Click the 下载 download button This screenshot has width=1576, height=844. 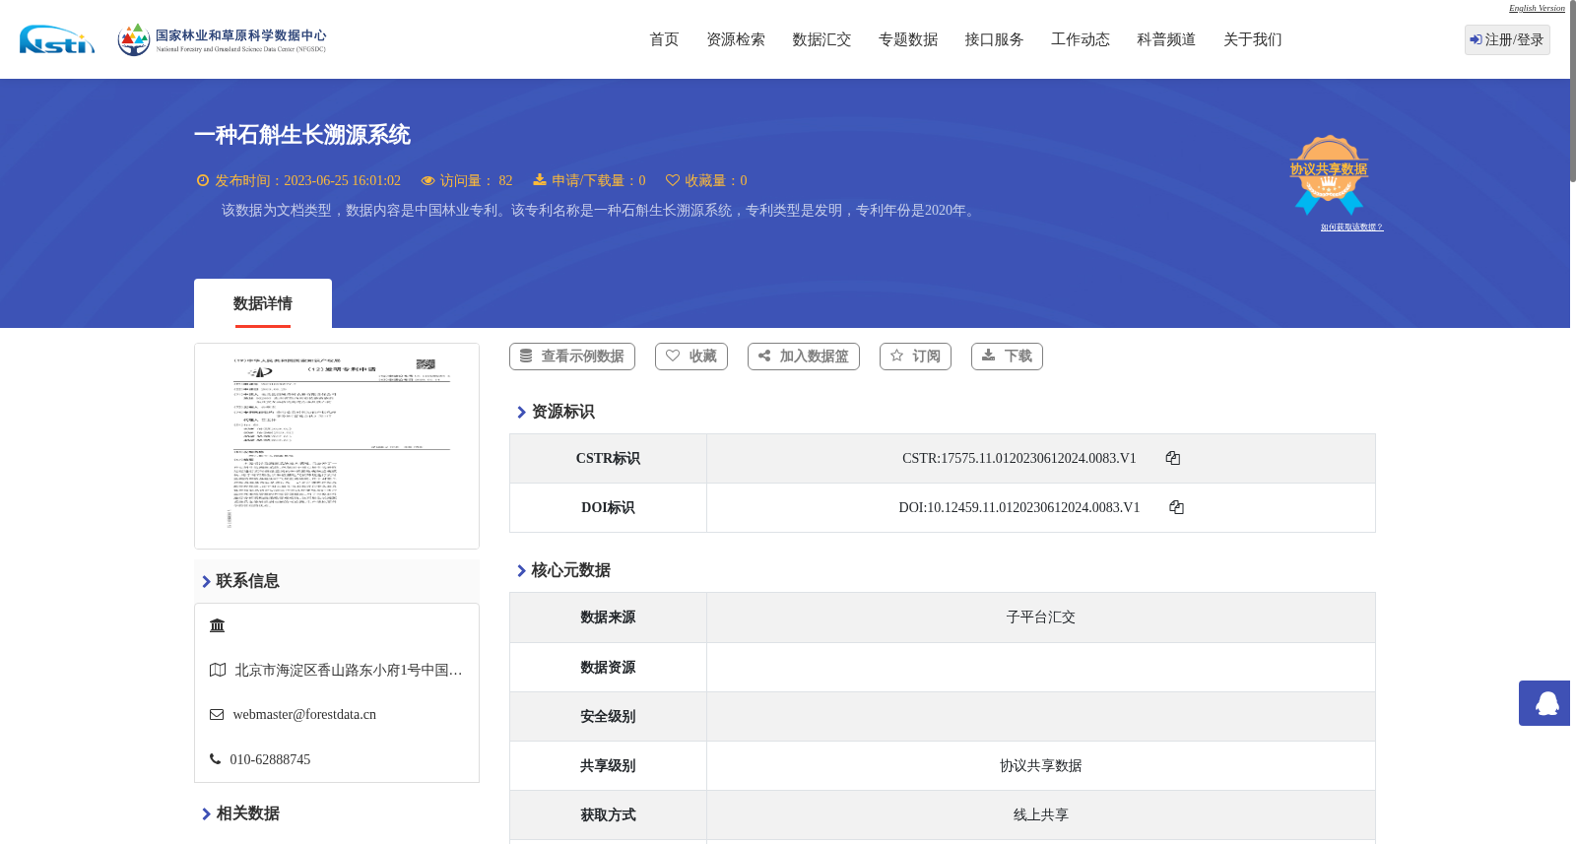pyautogui.click(x=1007, y=357)
